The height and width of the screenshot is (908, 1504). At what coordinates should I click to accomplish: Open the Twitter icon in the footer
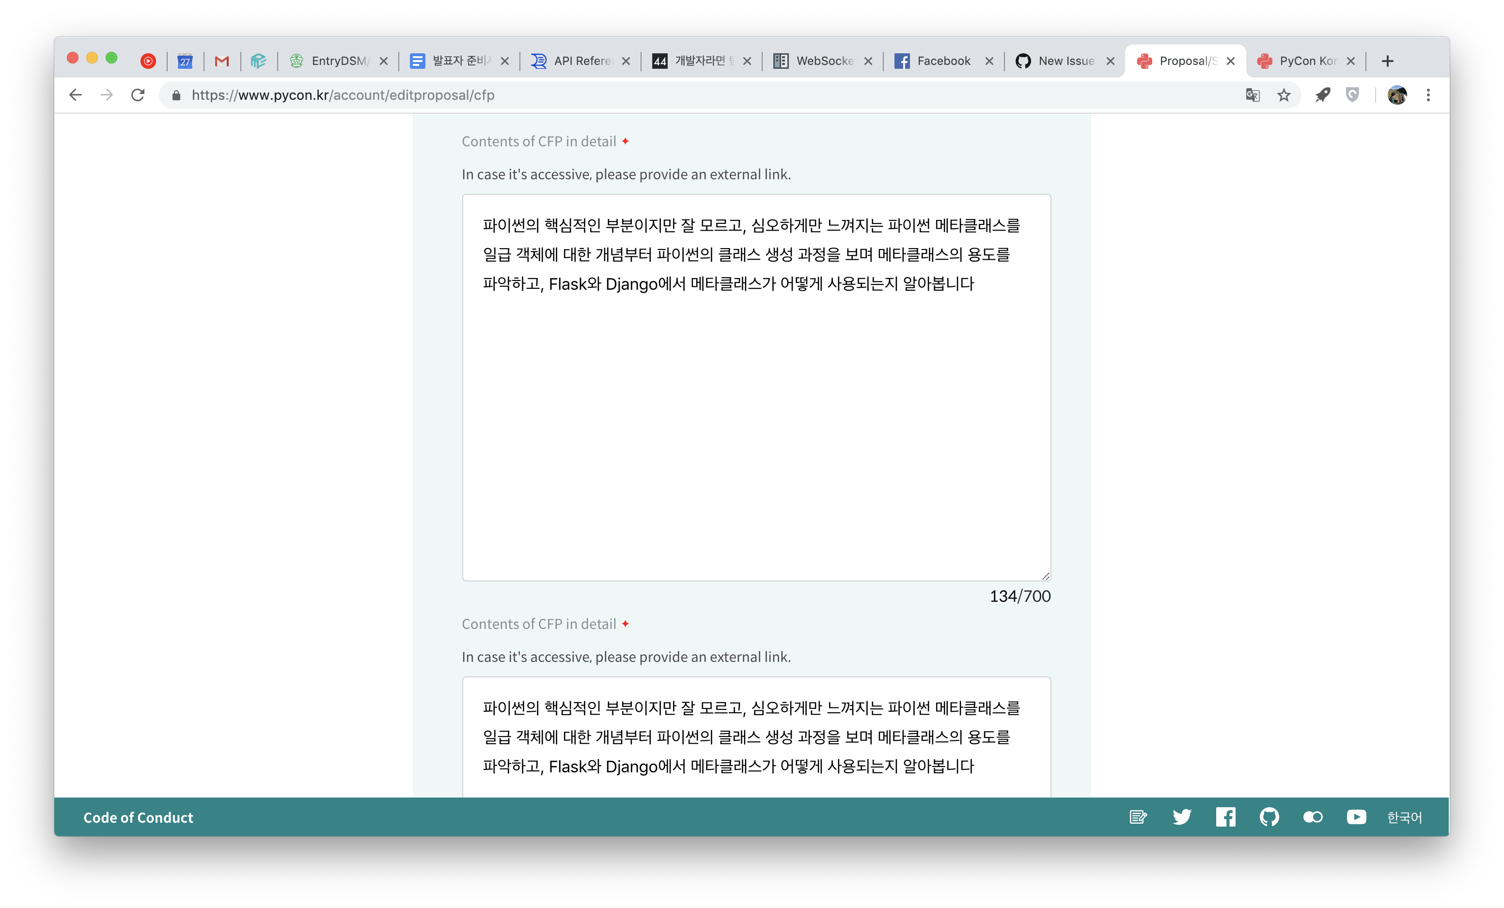tap(1182, 818)
